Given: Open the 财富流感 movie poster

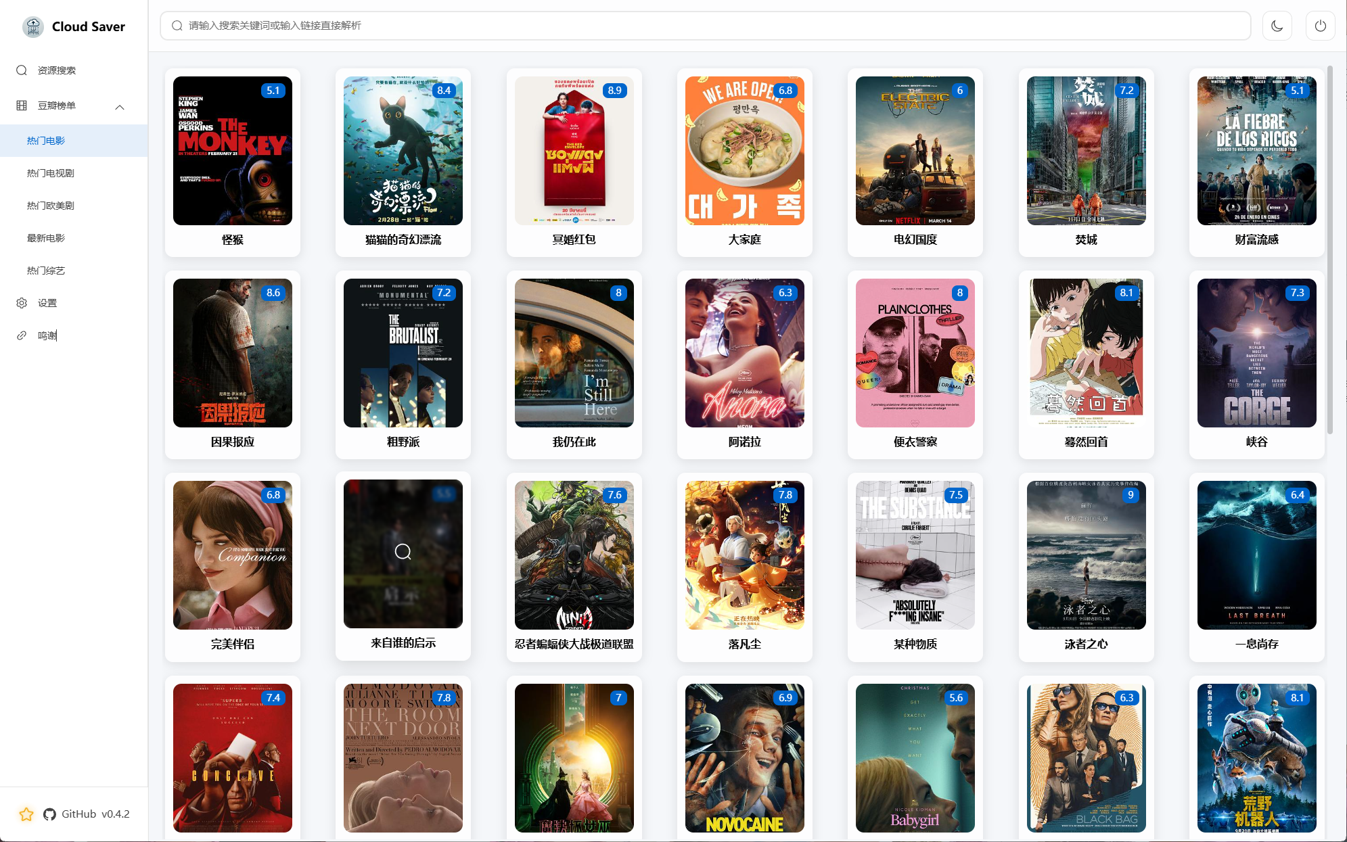Looking at the screenshot, I should [x=1257, y=151].
